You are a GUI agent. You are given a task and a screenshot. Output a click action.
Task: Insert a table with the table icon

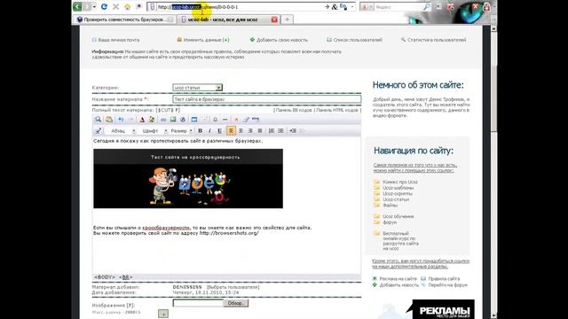click(194, 120)
